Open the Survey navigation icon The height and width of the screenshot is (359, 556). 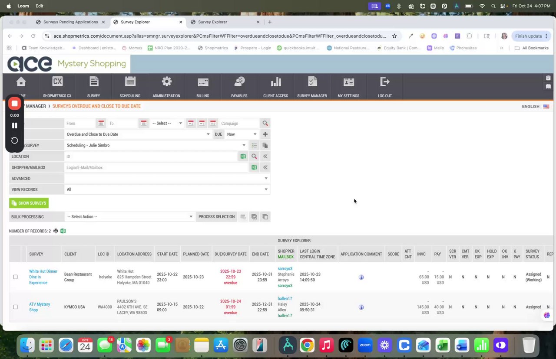[x=93, y=82]
